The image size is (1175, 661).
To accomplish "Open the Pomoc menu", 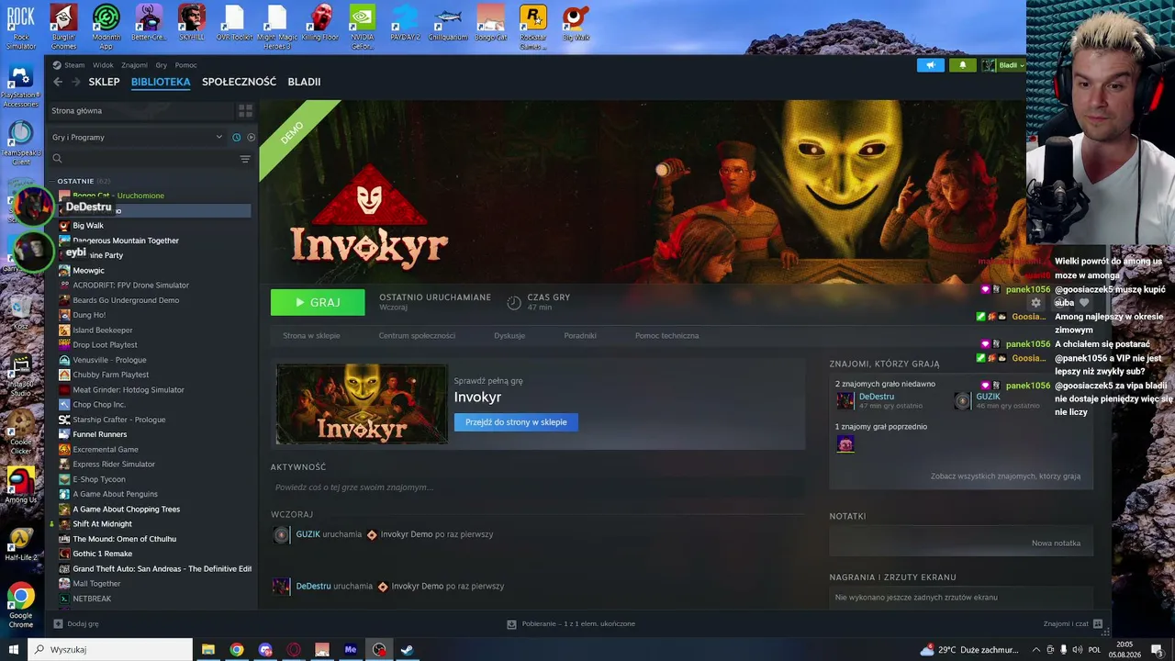I will point(186,65).
